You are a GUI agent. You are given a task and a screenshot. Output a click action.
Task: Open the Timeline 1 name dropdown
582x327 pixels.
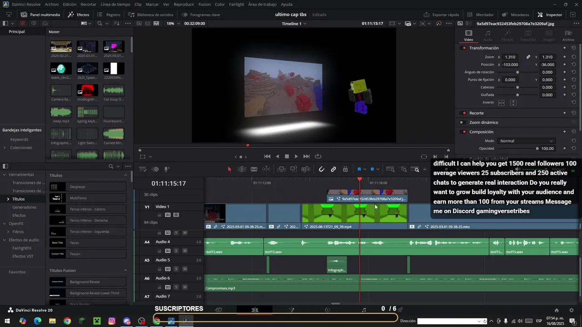click(294, 24)
